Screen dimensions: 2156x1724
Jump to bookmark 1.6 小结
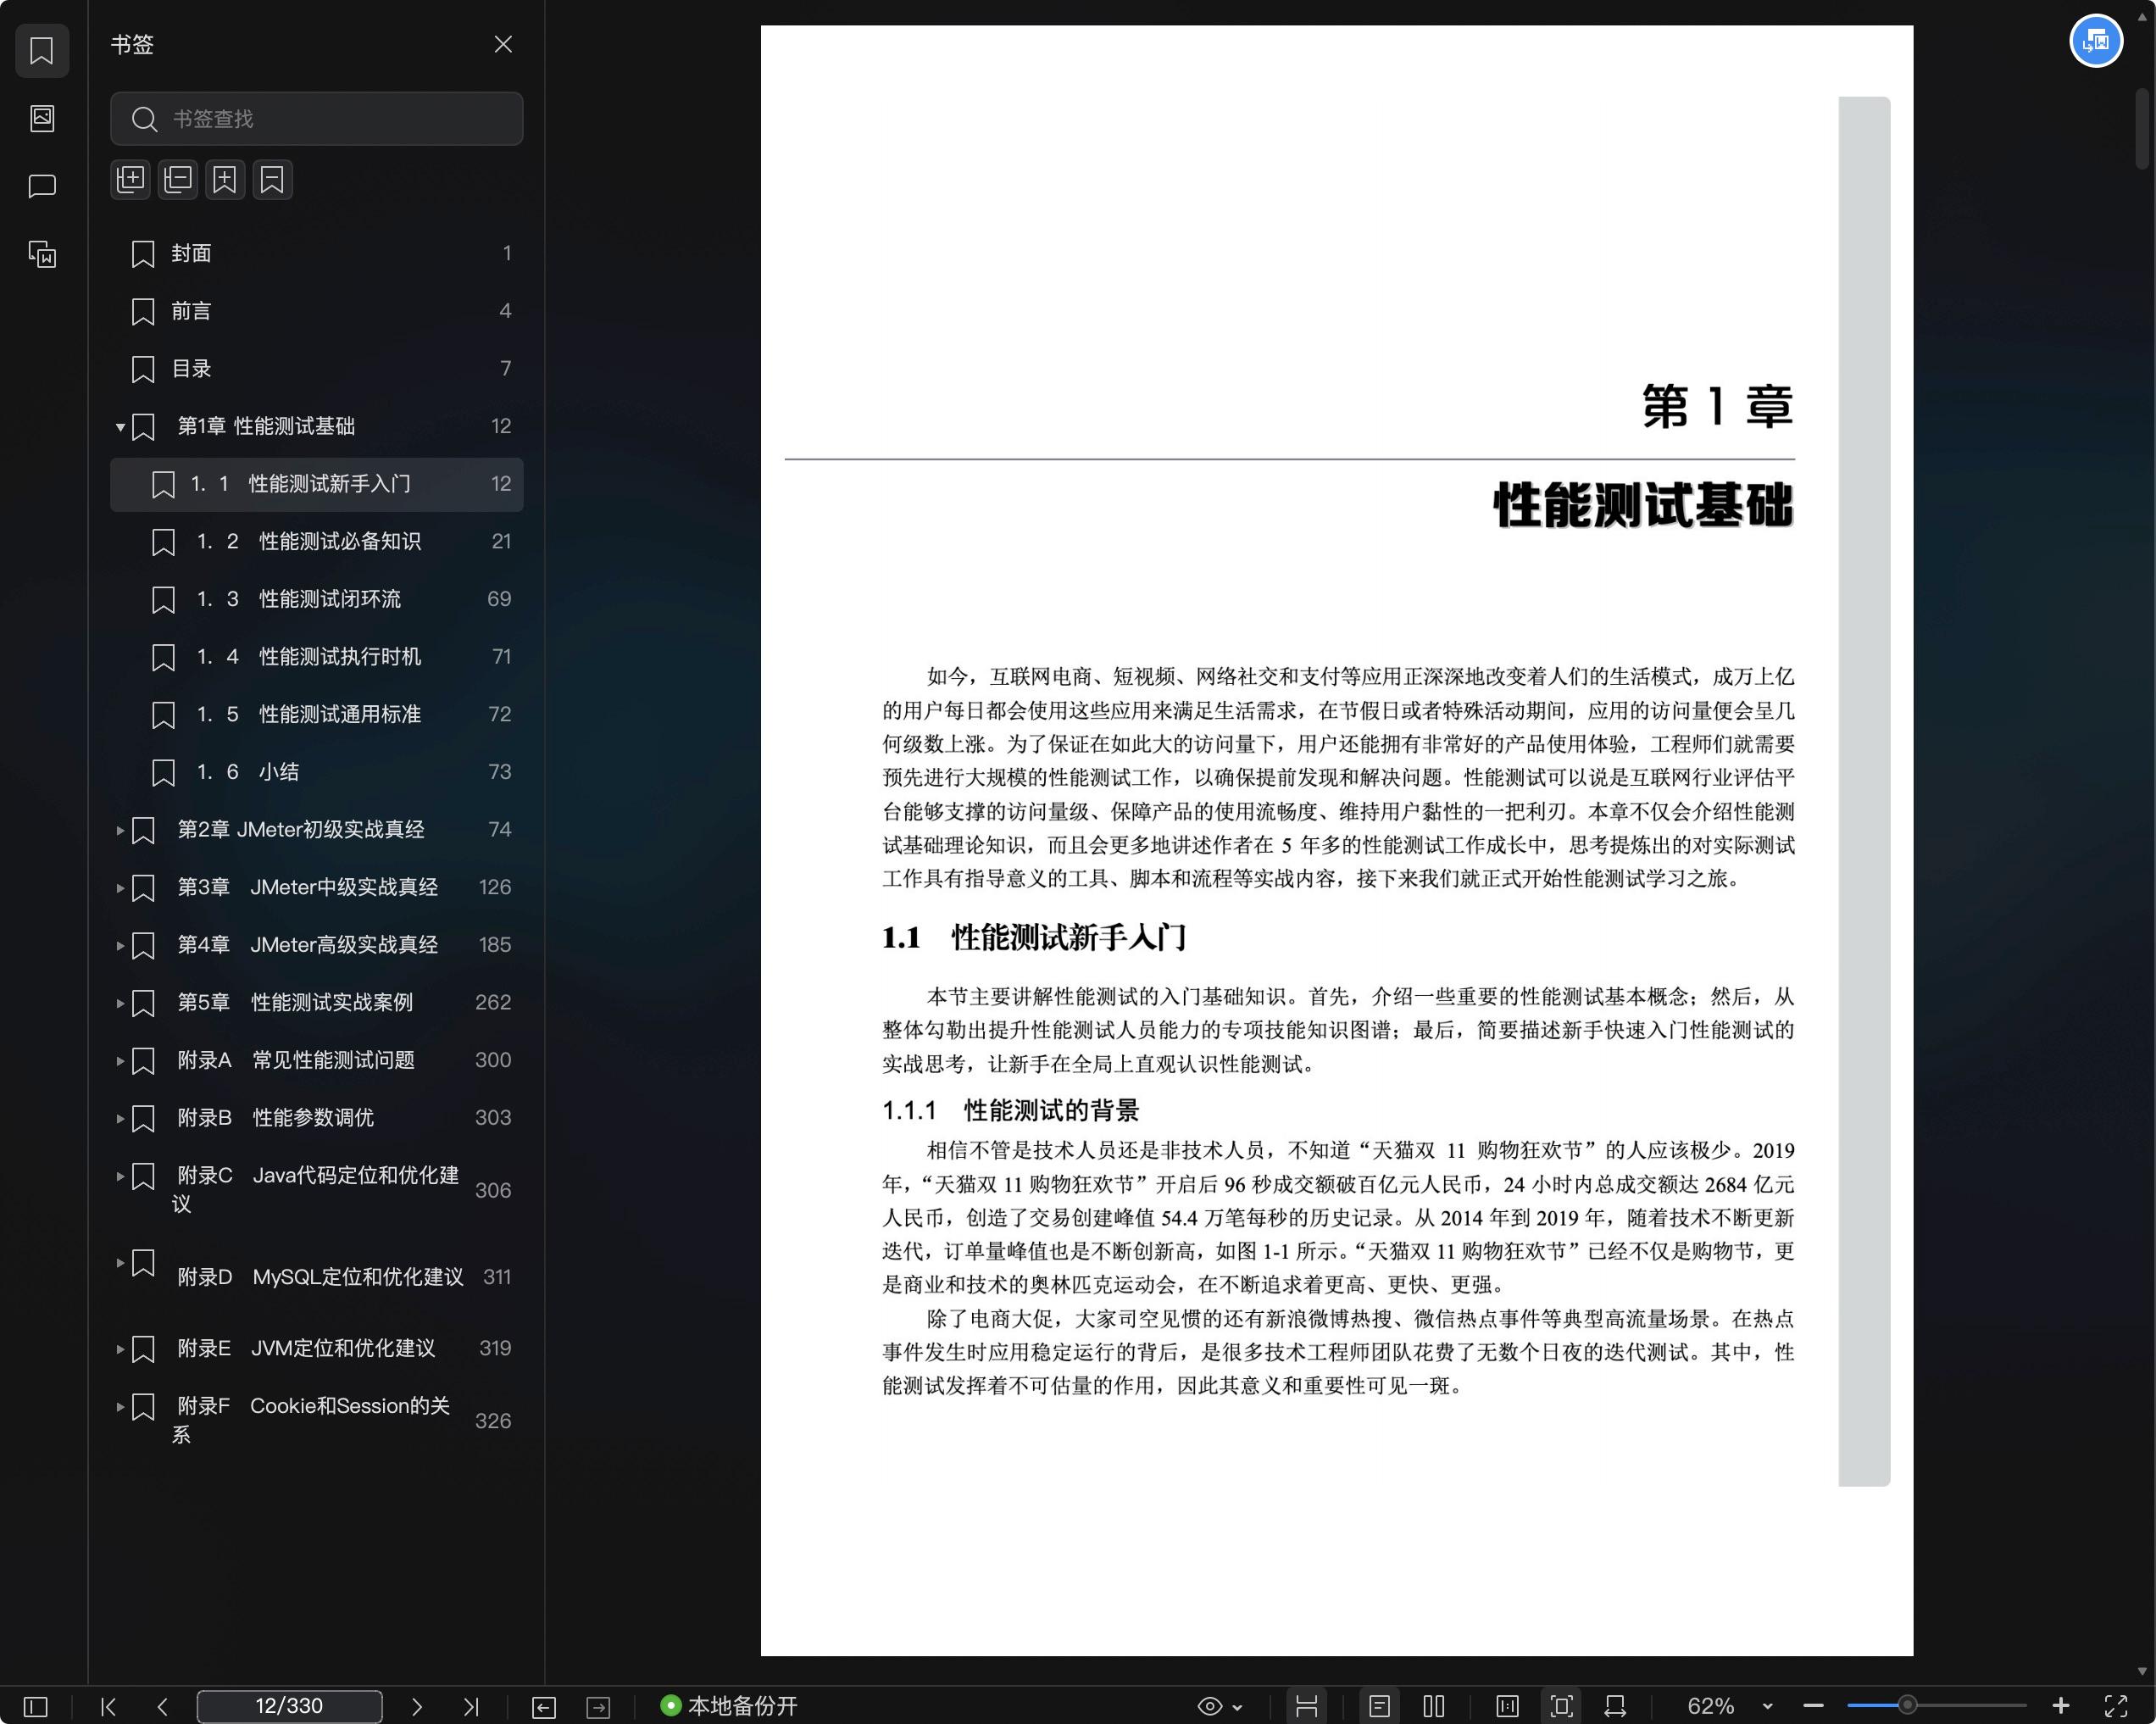click(x=316, y=772)
